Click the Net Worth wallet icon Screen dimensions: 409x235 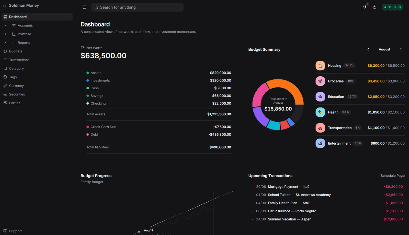click(83, 48)
